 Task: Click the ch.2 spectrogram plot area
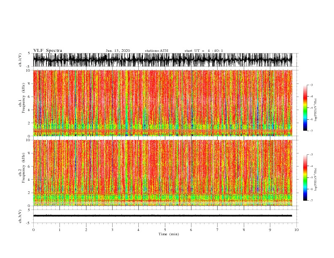pyautogui.click(x=162, y=173)
